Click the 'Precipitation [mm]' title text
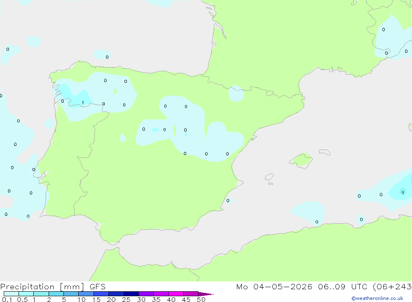The height and width of the screenshot is (302, 412). pos(42,287)
